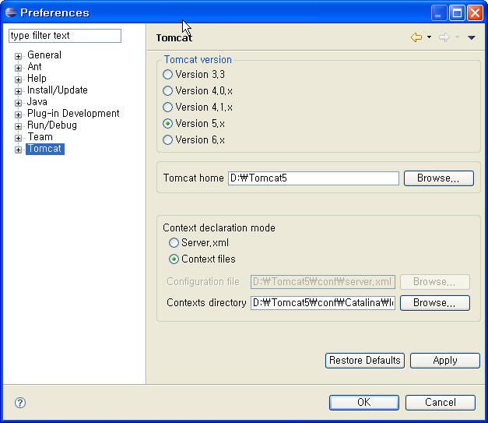Select Tomcat Version 4.0.x radio button
The image size is (488, 423).
tap(167, 90)
